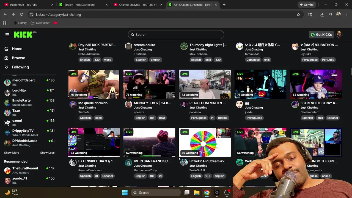Open DrippyDripTV channel in sidebar
The width and height of the screenshot is (352, 198).
[x=29, y=133]
